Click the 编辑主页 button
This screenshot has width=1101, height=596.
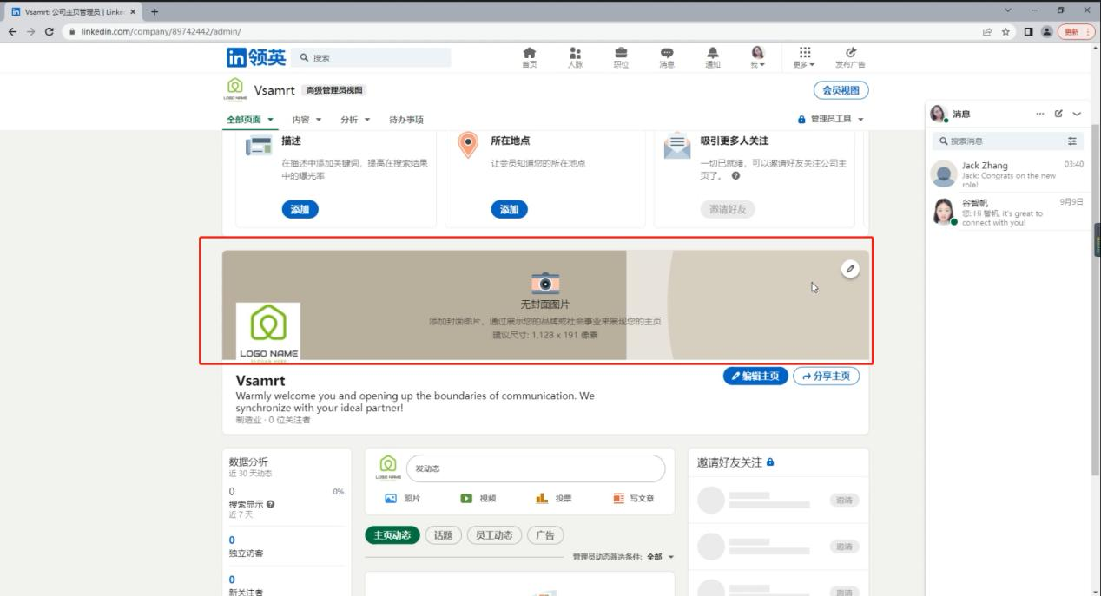point(755,377)
